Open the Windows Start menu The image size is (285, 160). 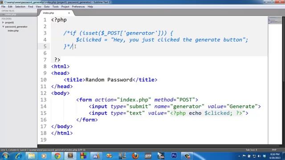pyautogui.click(x=5, y=156)
